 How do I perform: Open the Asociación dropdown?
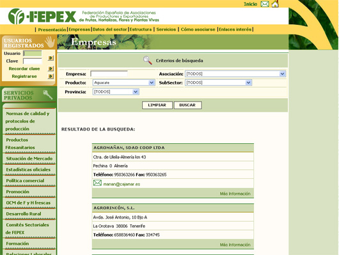coord(235,74)
